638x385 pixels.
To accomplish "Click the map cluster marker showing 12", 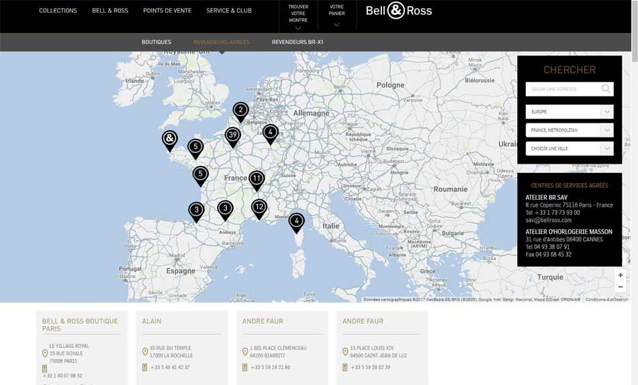I will point(259,207).
